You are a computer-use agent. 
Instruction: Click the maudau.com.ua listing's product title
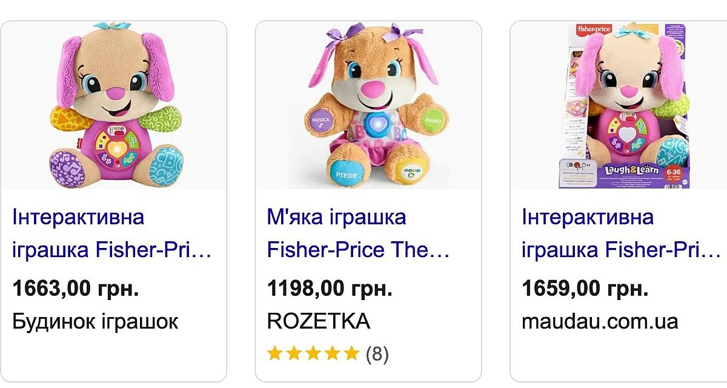pyautogui.click(x=621, y=233)
